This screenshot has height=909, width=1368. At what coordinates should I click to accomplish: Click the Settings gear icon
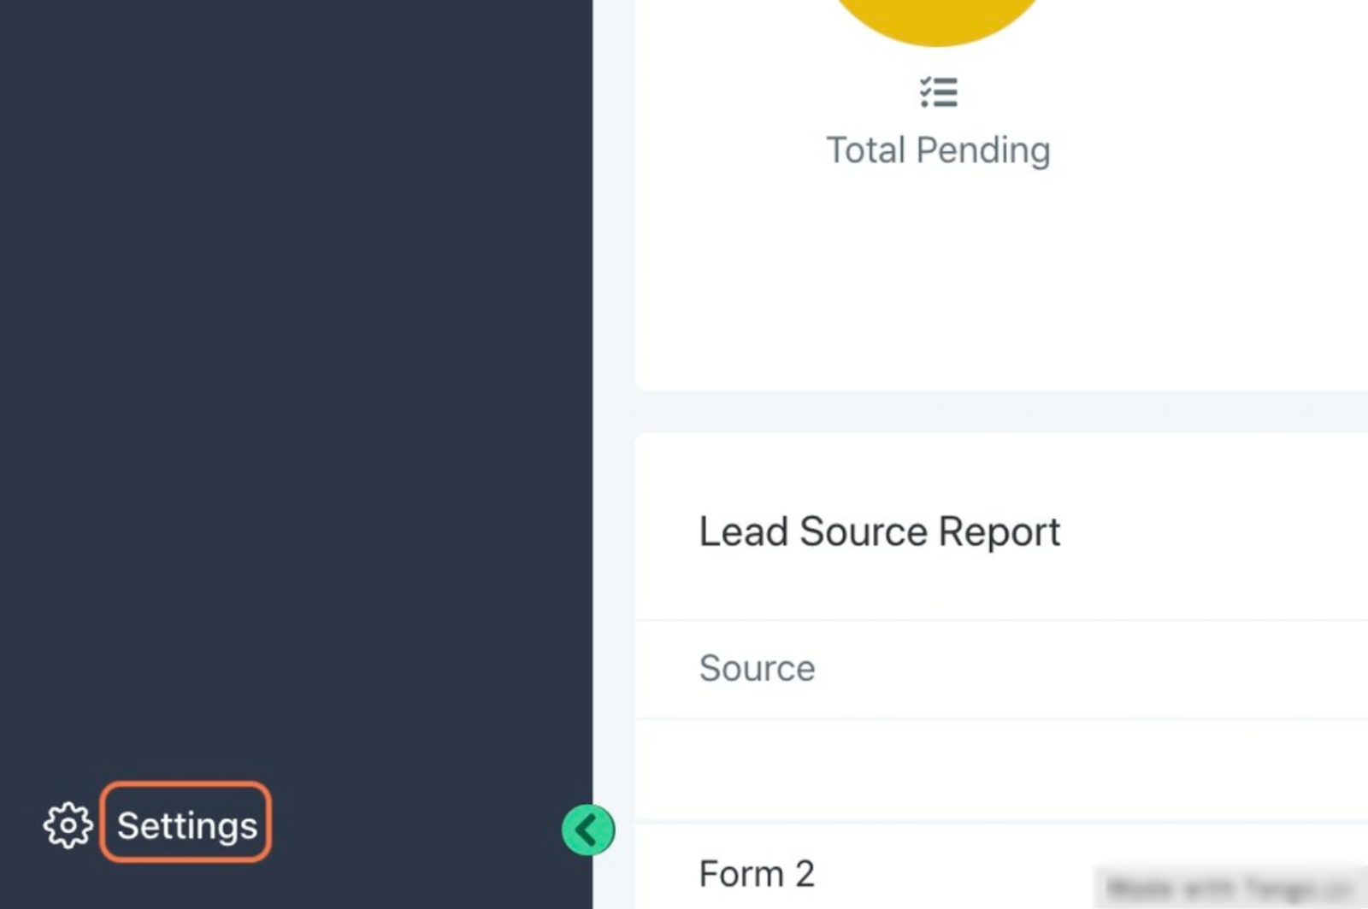[x=68, y=825]
